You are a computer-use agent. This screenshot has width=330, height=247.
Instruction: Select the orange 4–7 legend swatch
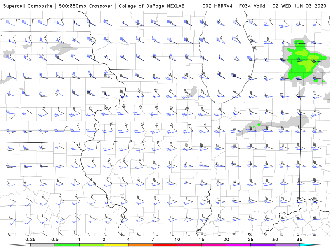[x=140, y=245]
